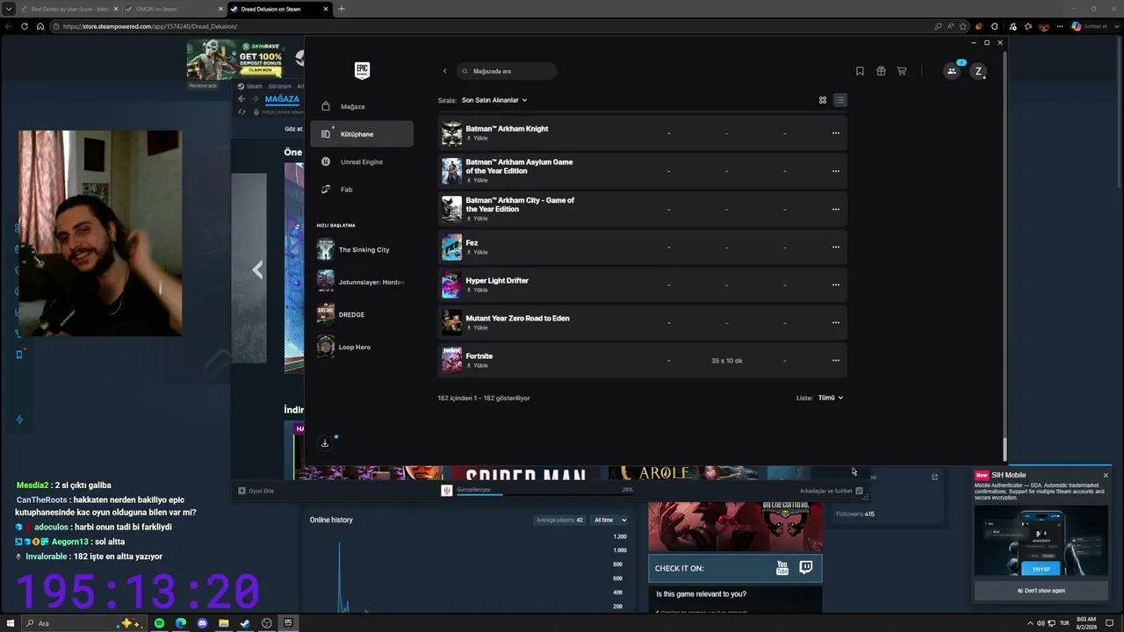Image resolution: width=1124 pixels, height=632 pixels.
Task: Open the shopping cart icon
Action: click(902, 71)
